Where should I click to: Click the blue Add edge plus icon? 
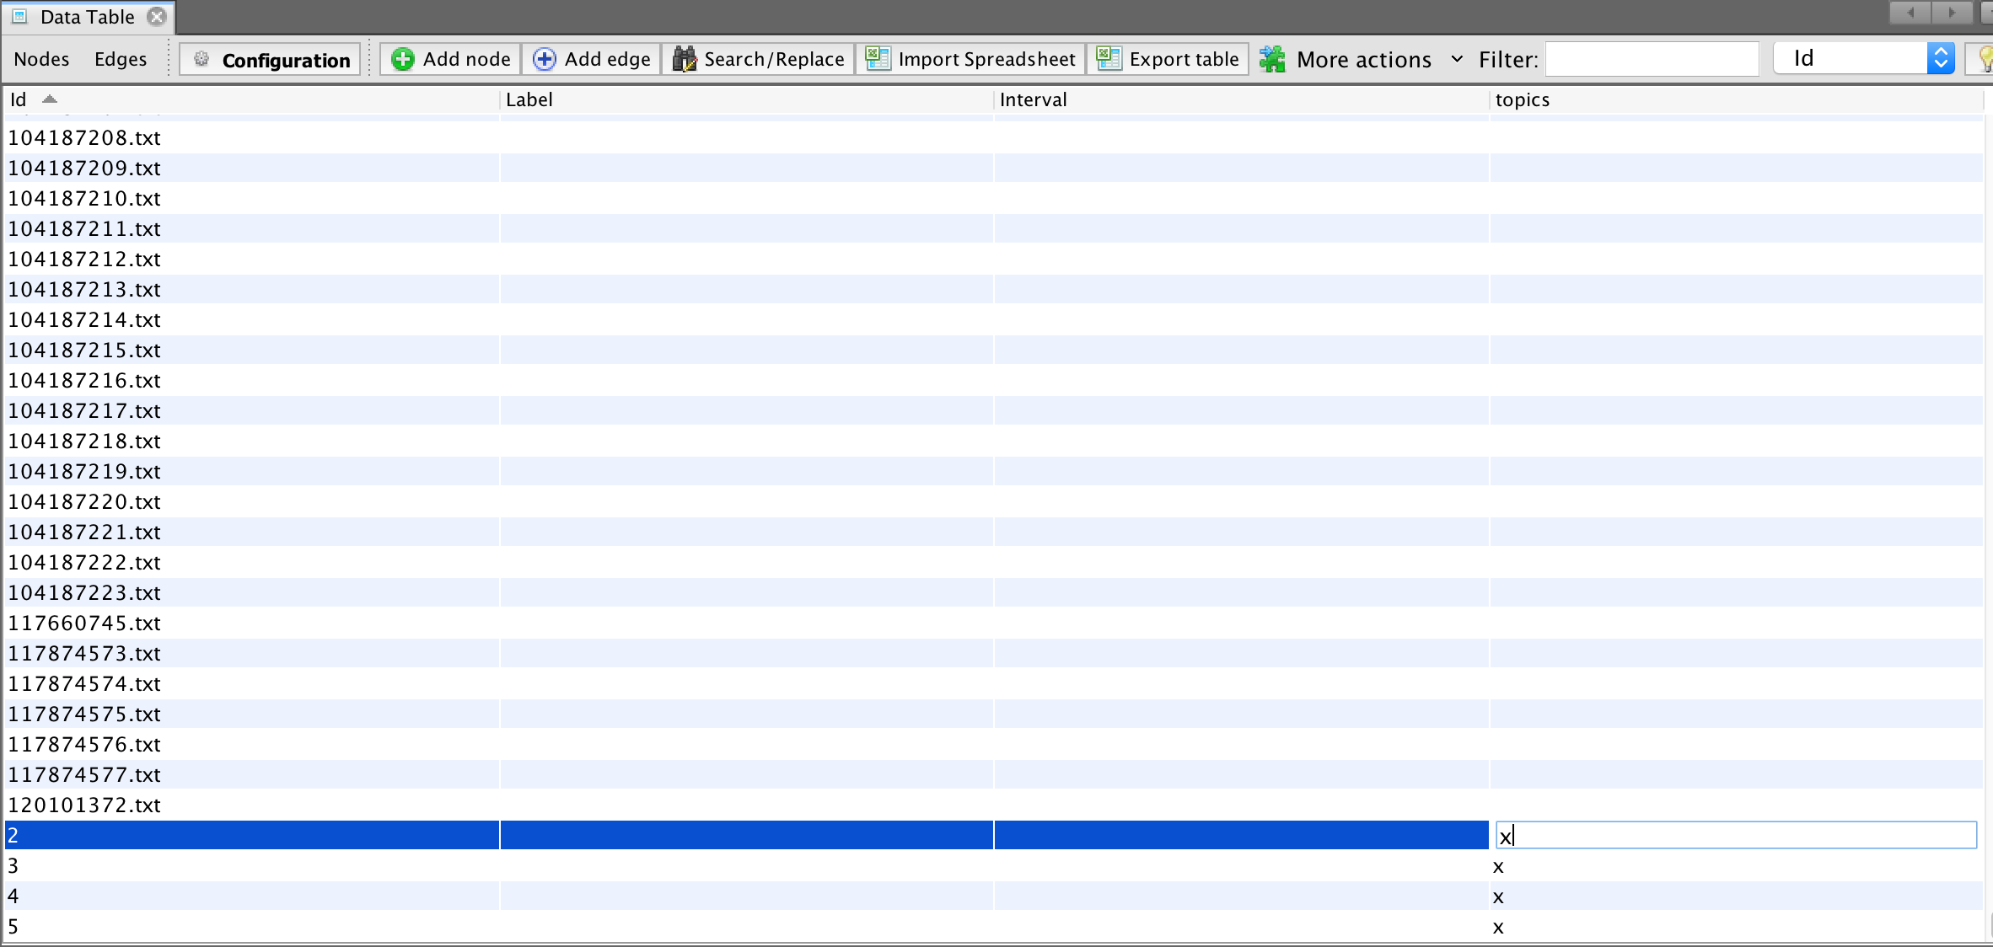[x=545, y=59]
